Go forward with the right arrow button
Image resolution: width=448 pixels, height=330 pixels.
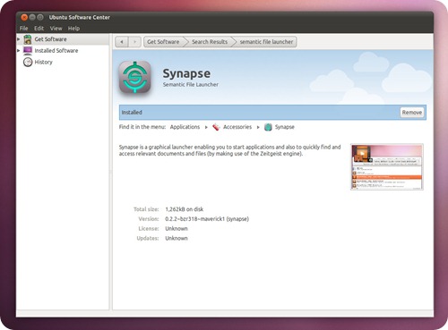(134, 42)
